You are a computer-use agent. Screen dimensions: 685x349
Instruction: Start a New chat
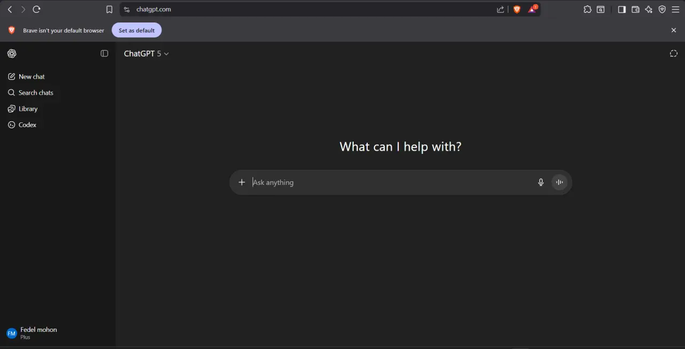coord(58,76)
